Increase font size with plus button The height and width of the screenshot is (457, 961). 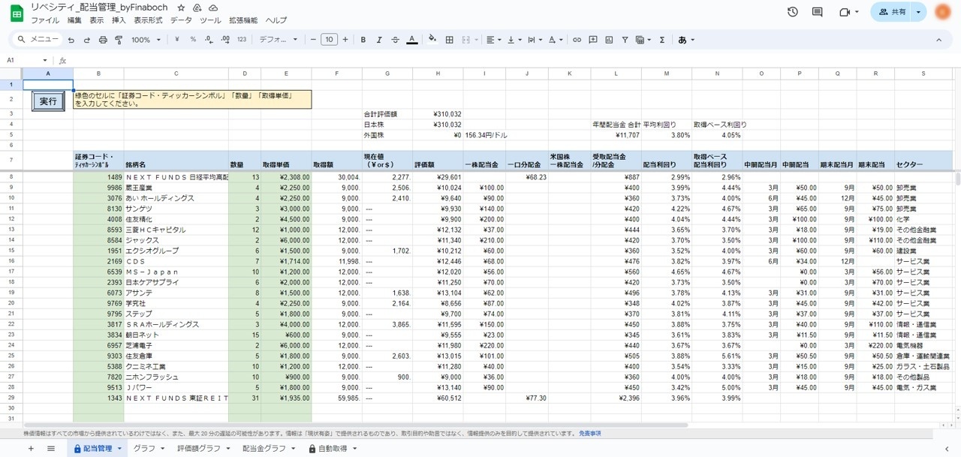(345, 40)
